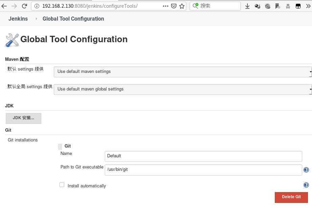Image resolution: width=312 pixels, height=209 pixels.
Task: Focus the Git Name input field
Action: tap(203, 156)
